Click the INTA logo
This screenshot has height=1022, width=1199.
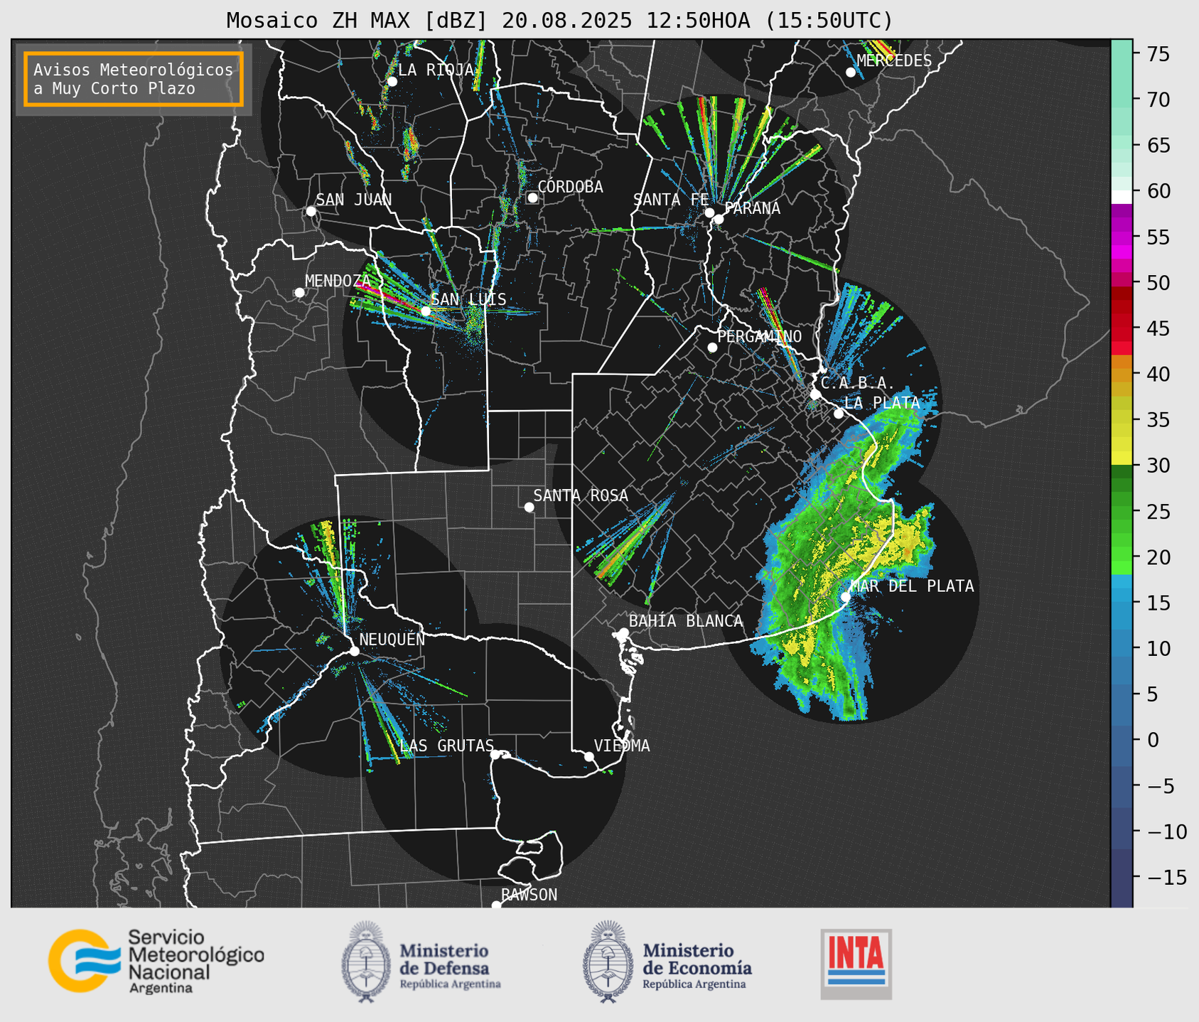point(856,964)
